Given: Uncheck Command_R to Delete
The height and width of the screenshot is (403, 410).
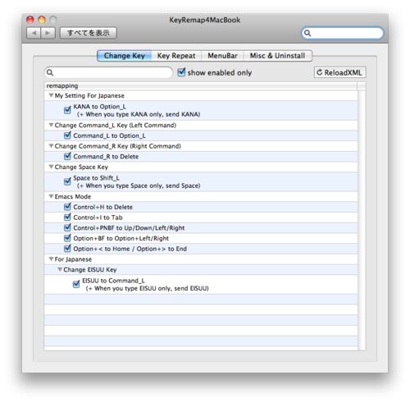Looking at the screenshot, I should coord(67,156).
